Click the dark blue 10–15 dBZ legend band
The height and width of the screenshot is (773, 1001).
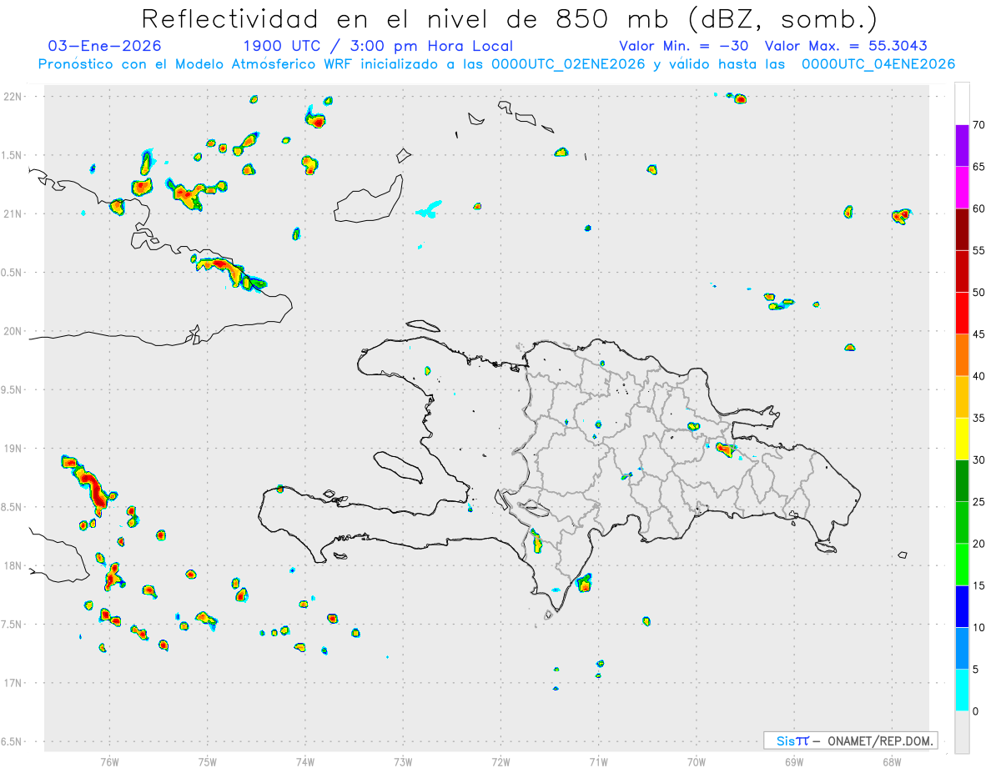(x=963, y=606)
